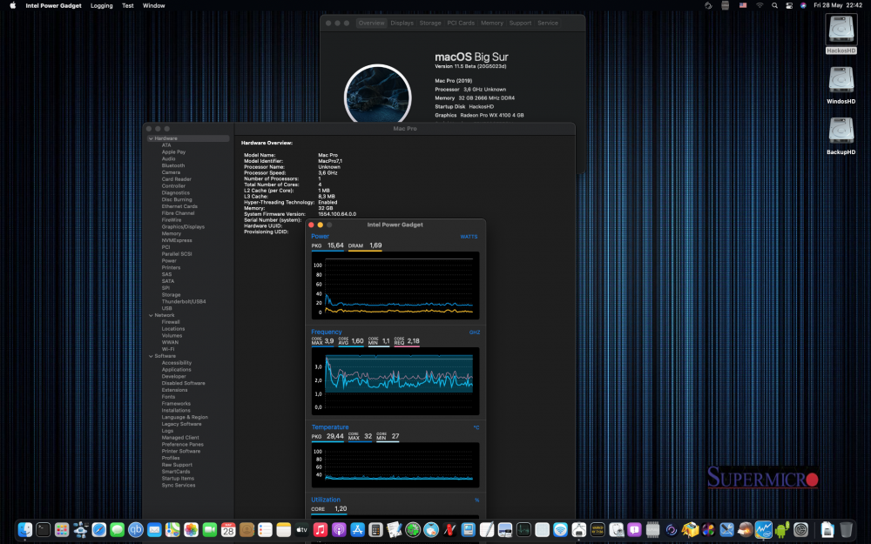The width and height of the screenshot is (871, 544).
Task: Open the Test menu
Action: (x=128, y=5)
